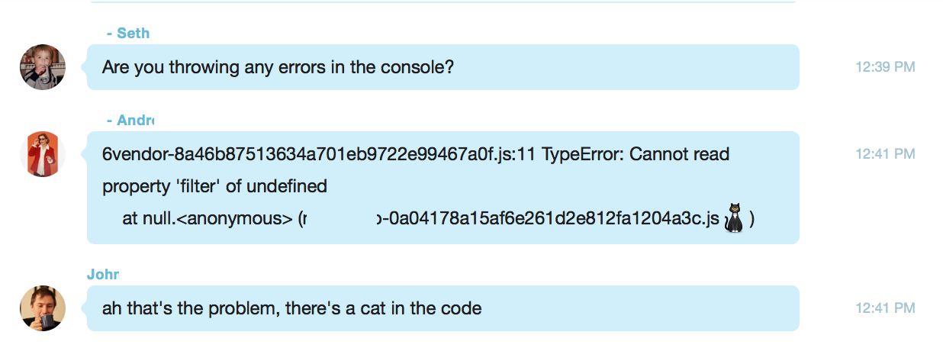
Task: Select the "Are you throwing any errors" message bubble
Action: point(443,67)
